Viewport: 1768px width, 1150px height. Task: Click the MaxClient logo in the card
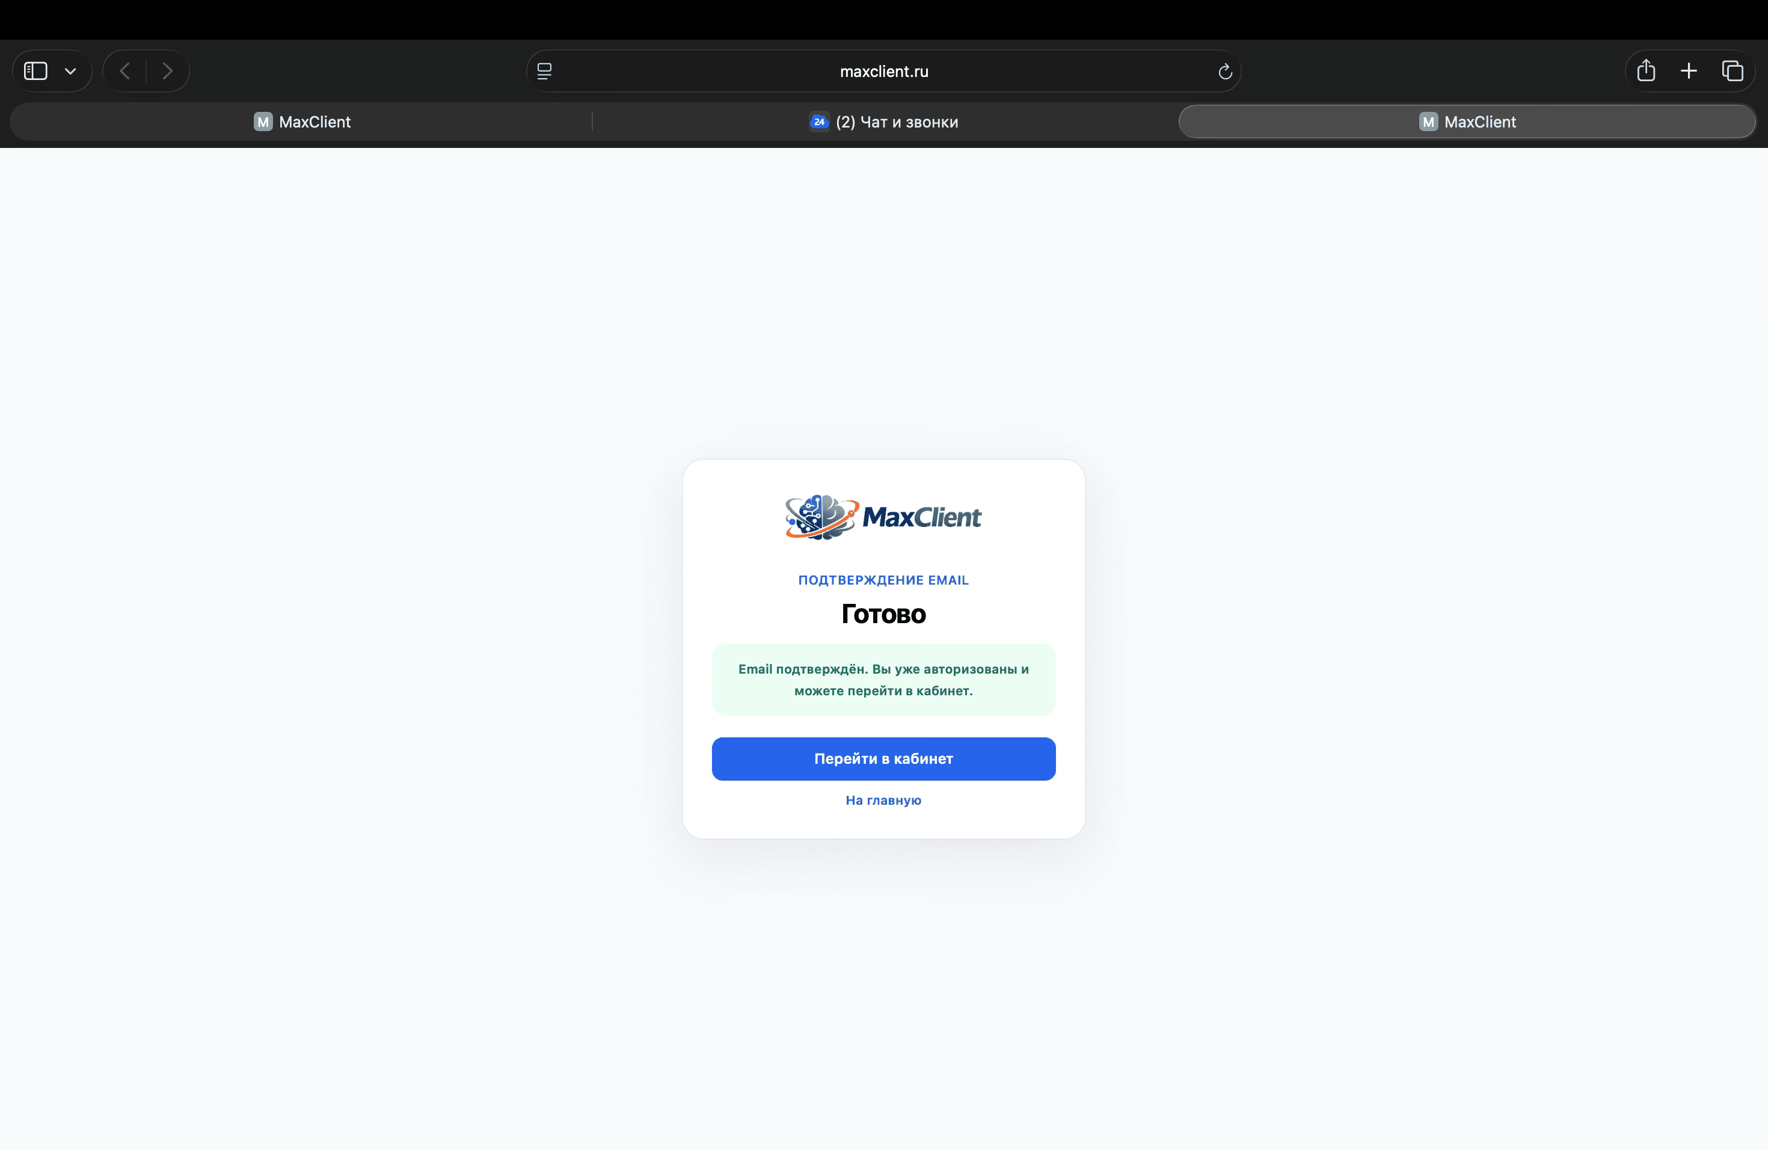pos(883,517)
